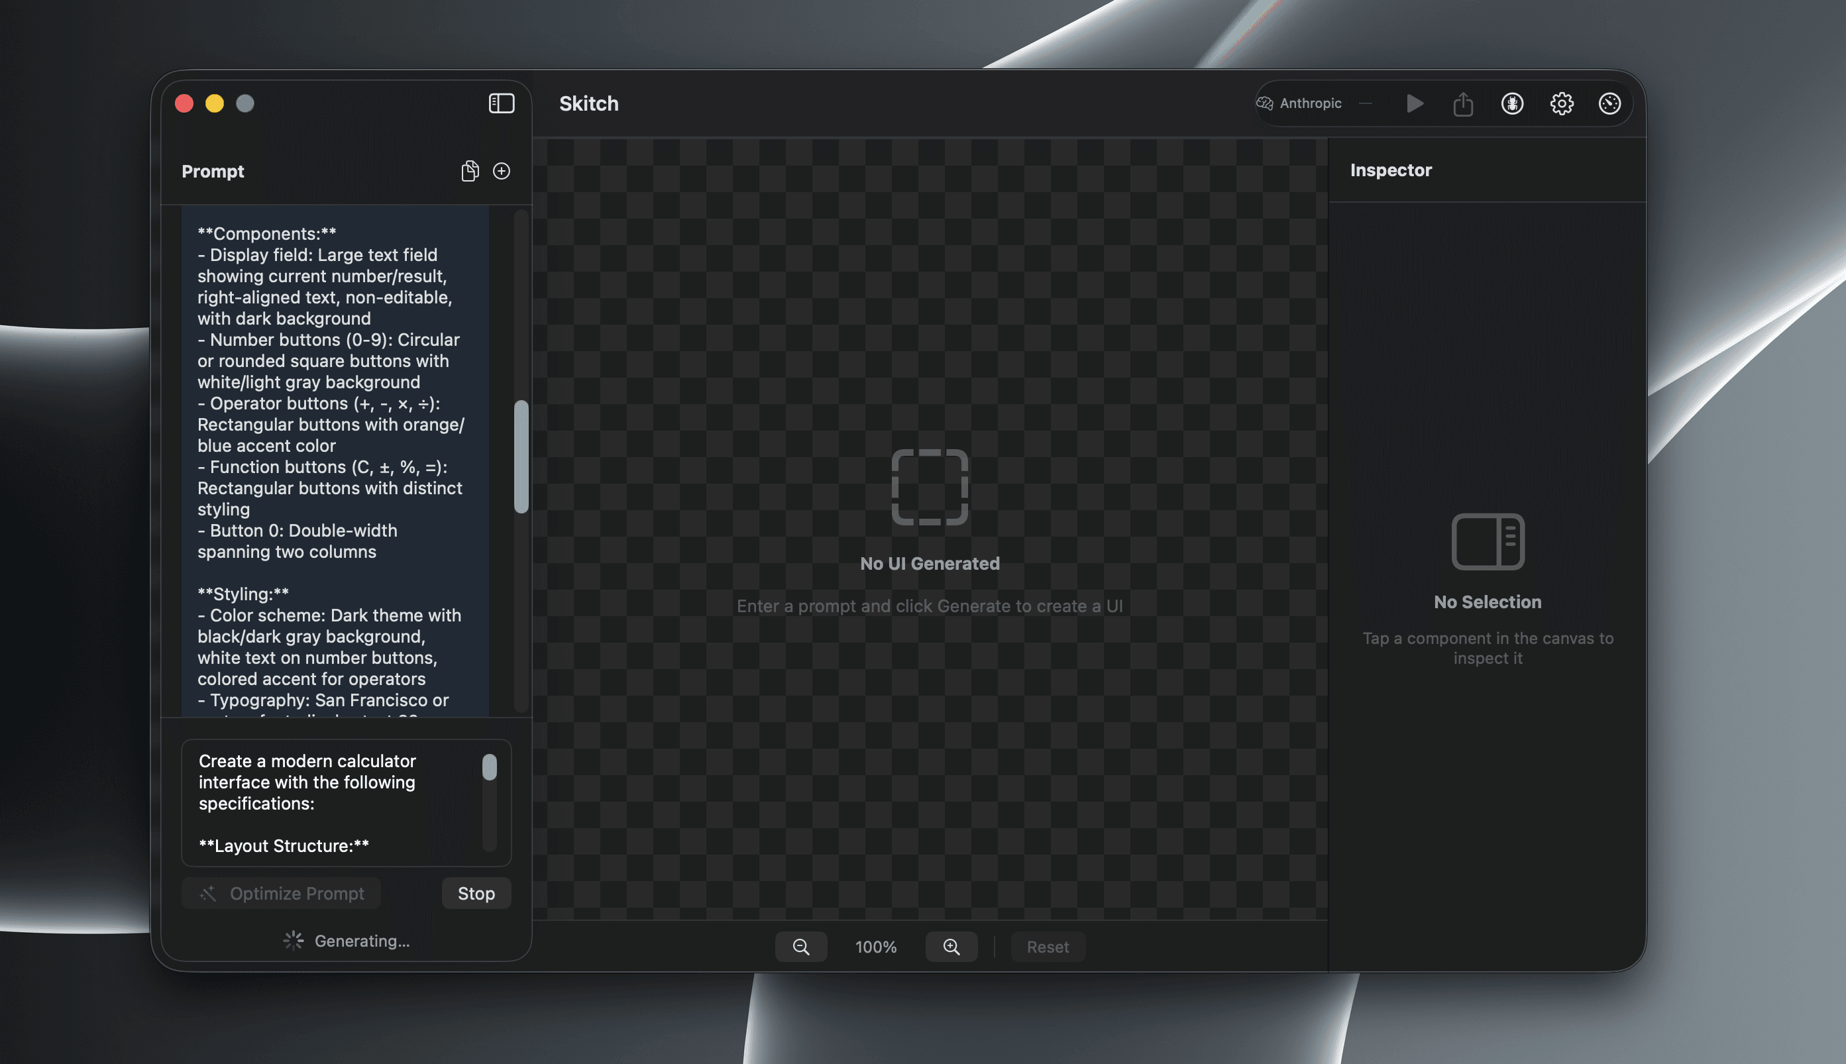
Task: Click the new prompt plus icon
Action: [x=502, y=171]
